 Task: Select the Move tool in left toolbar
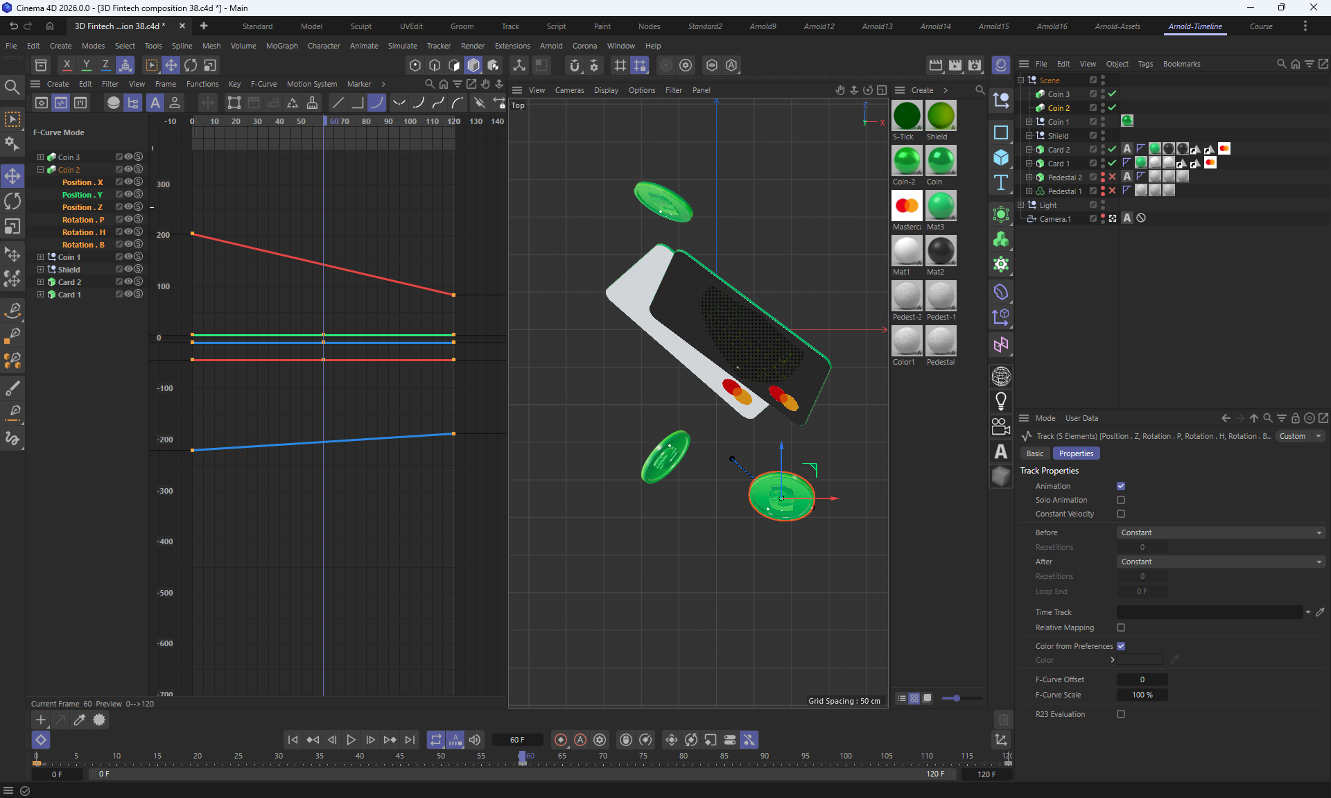pos(12,176)
